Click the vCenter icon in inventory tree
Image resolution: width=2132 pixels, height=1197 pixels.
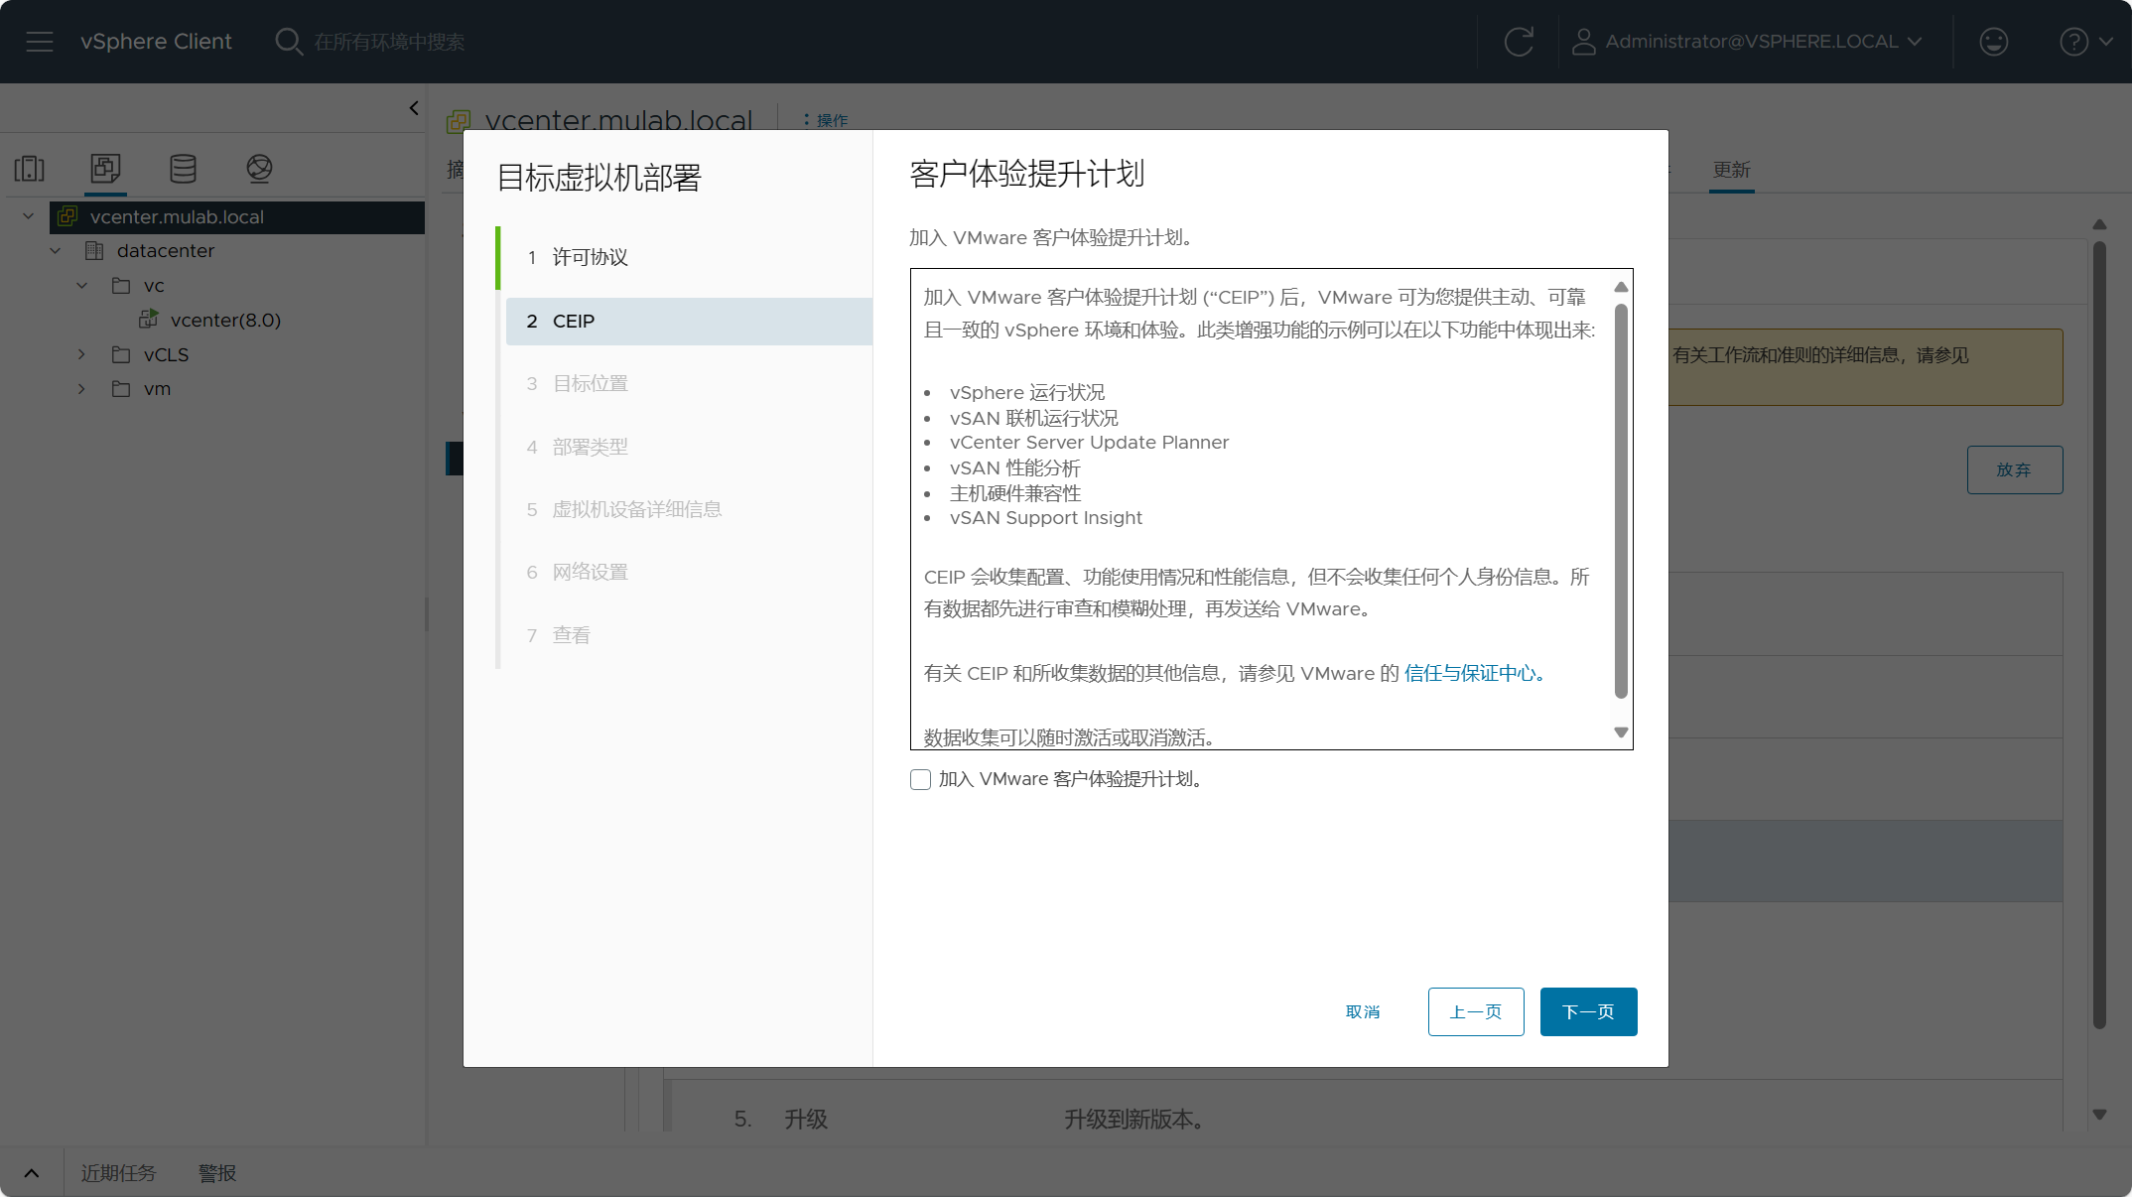pos(67,216)
